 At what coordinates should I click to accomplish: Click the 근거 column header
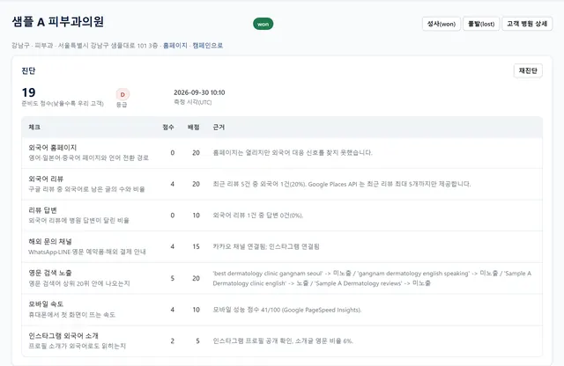click(219, 128)
